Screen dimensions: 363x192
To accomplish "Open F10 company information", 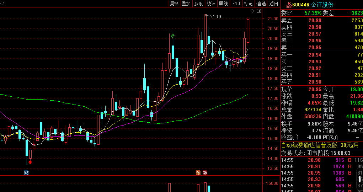I will [x=236, y=4].
